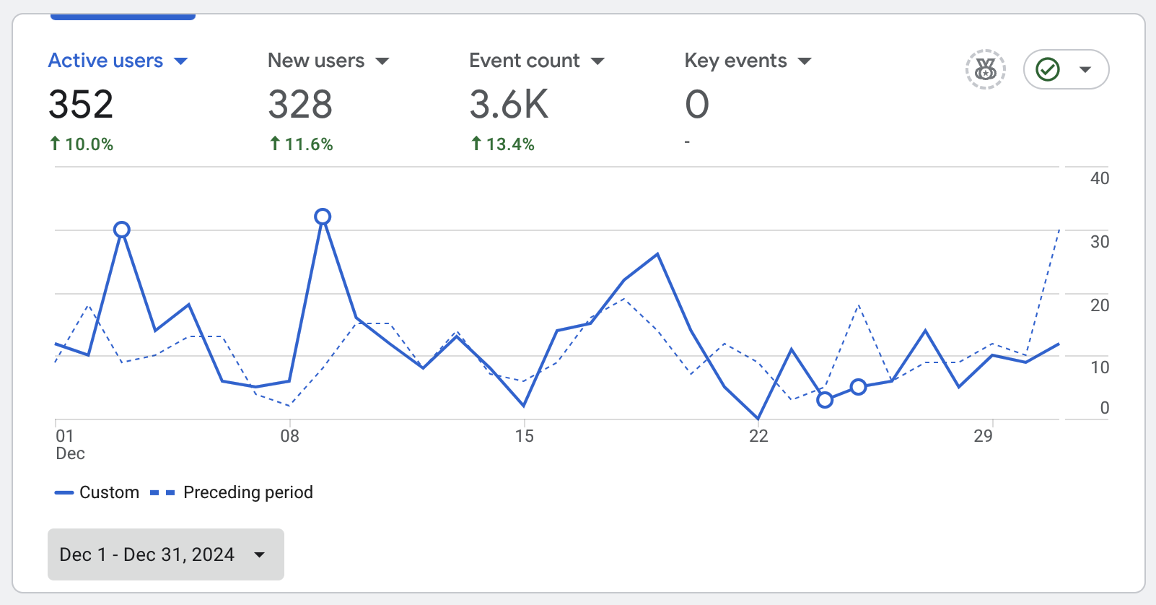Click the green checkmark data quality icon

coord(1047,69)
